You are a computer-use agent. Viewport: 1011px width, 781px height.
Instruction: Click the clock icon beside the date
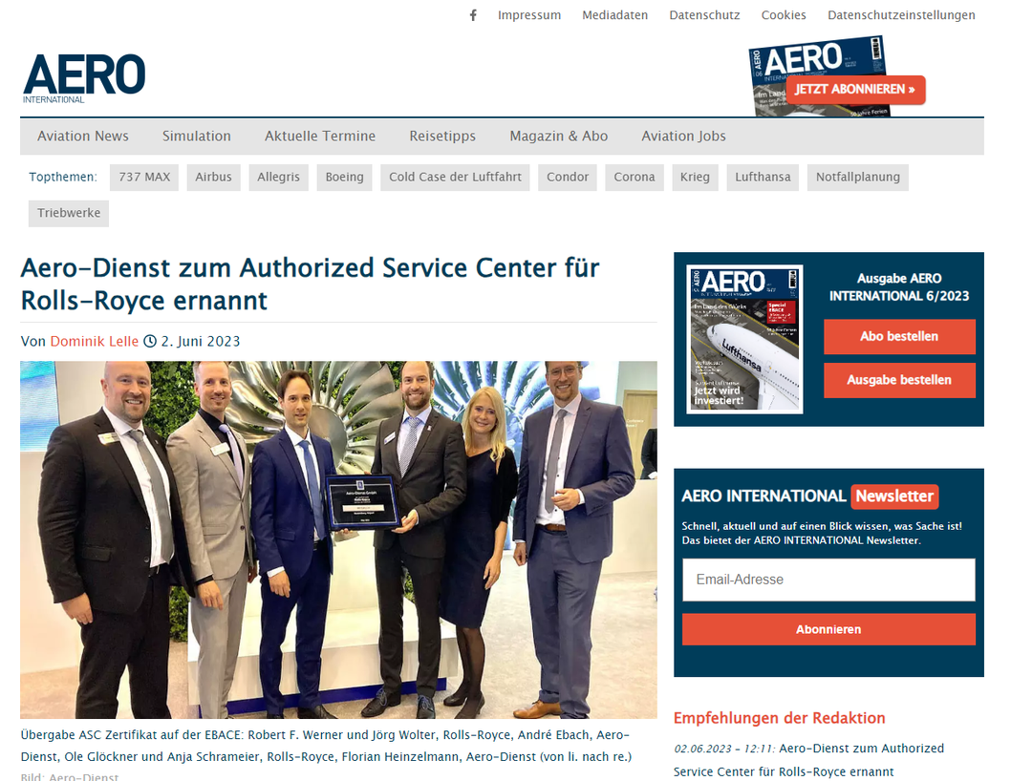[150, 342]
